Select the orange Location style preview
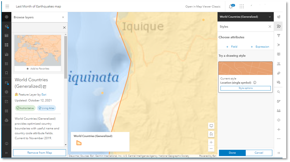Screen dimensions: 290x162 point(246,68)
